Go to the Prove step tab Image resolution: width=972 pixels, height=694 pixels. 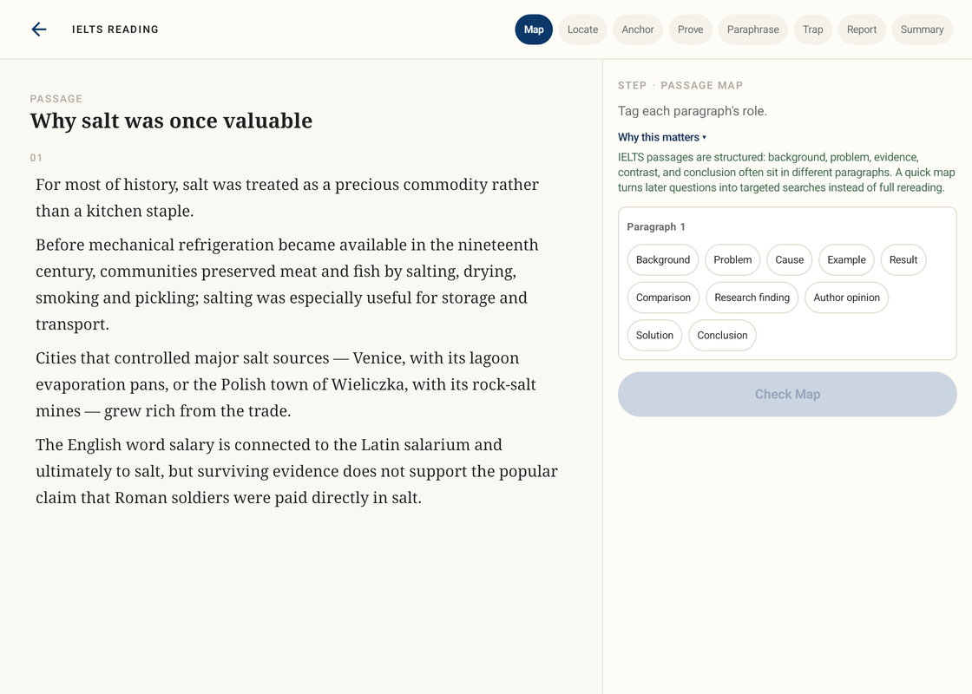click(x=691, y=29)
